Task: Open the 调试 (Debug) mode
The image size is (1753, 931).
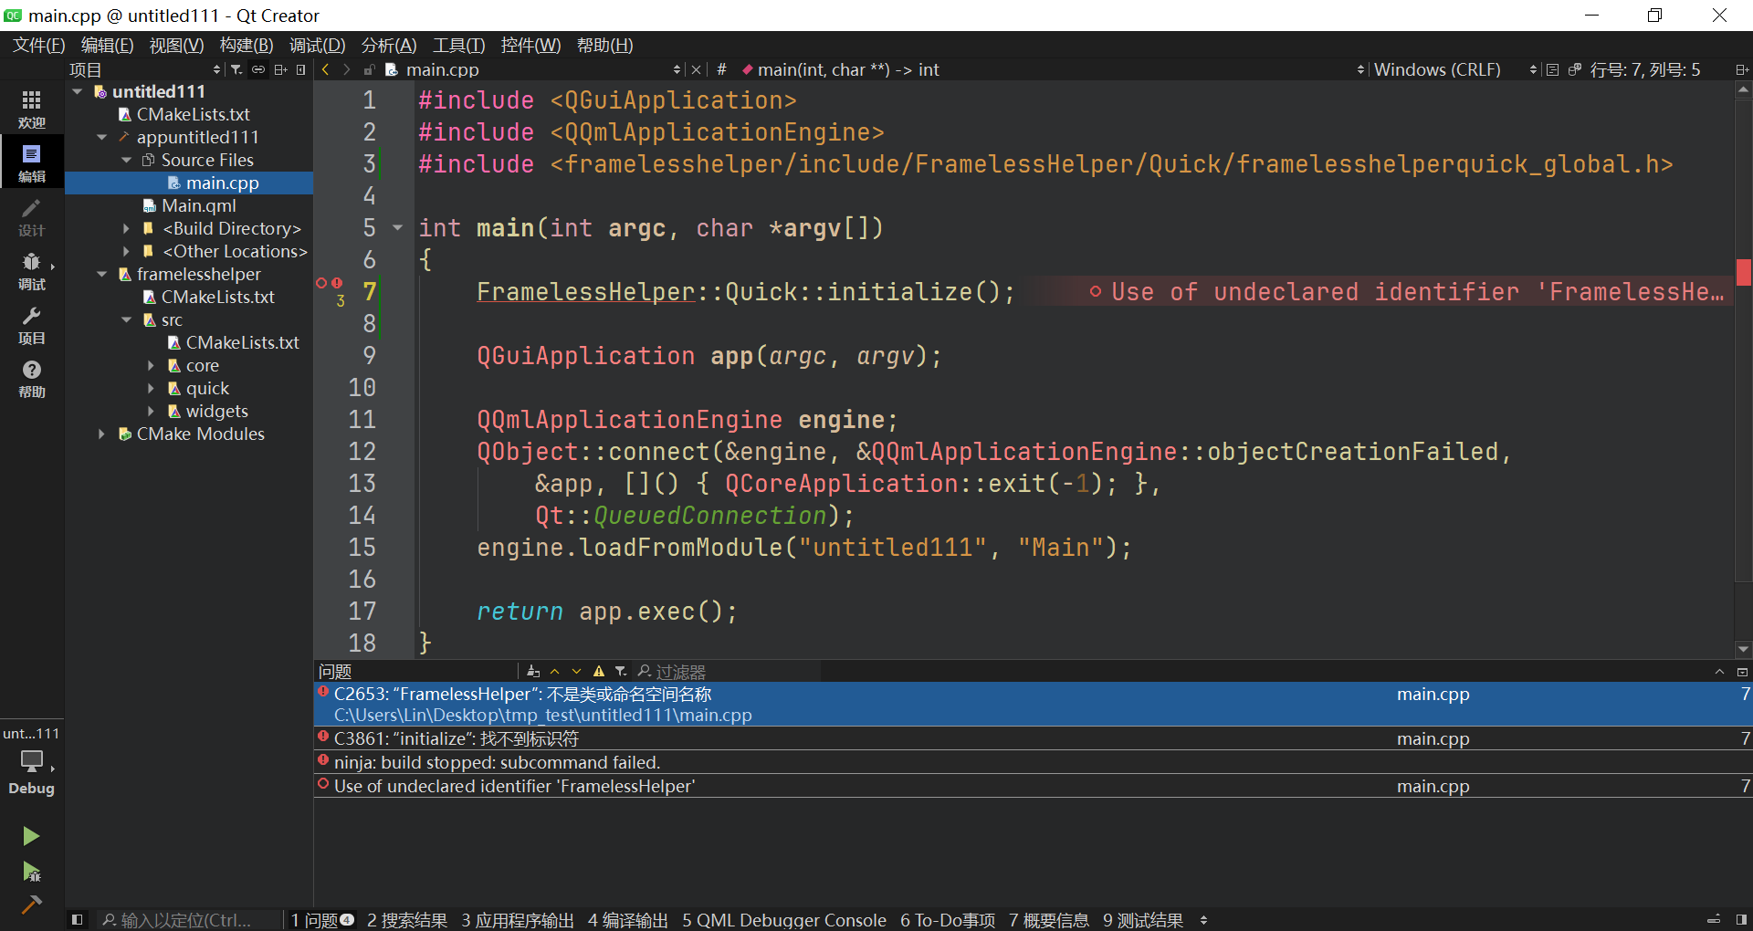Action: [32, 270]
